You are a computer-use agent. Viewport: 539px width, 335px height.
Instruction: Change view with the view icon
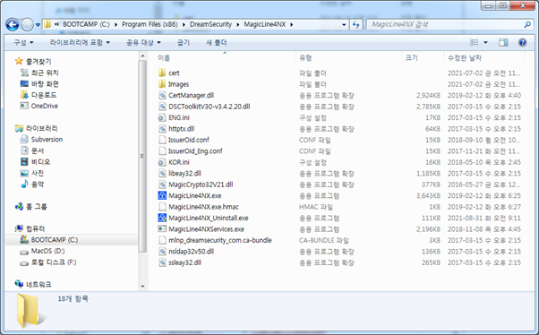(475, 42)
